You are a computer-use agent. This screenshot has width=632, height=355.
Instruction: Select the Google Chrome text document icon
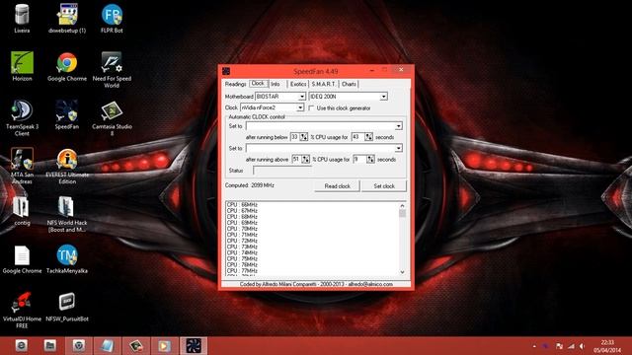[22, 258]
